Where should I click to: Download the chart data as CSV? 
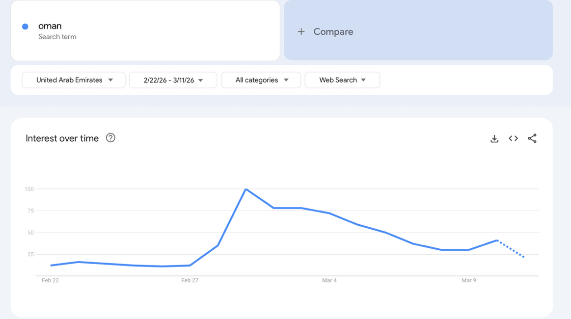coord(494,139)
